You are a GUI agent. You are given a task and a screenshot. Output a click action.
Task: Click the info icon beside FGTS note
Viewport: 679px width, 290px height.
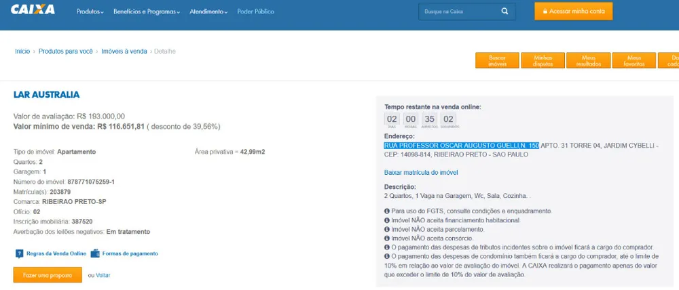[387, 211]
